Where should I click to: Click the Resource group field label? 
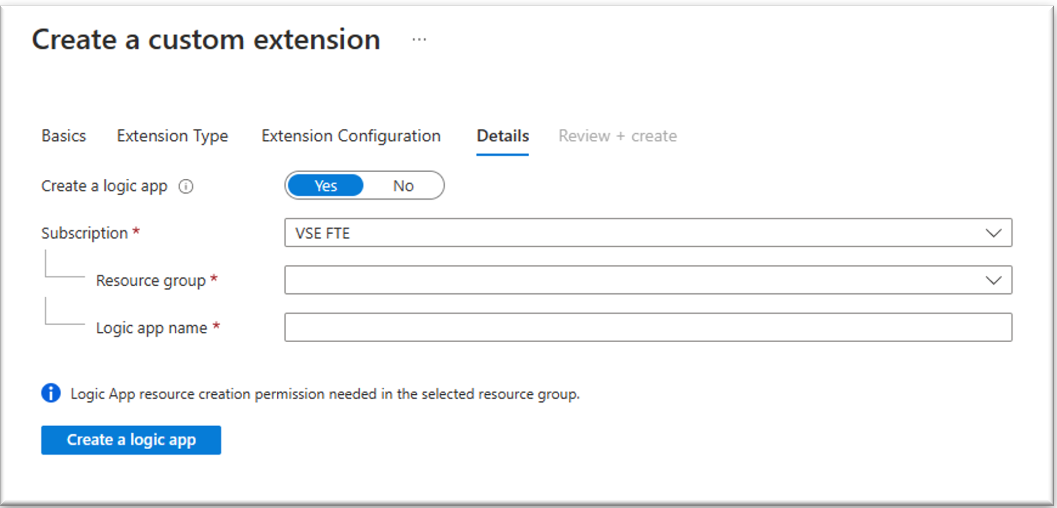[150, 281]
